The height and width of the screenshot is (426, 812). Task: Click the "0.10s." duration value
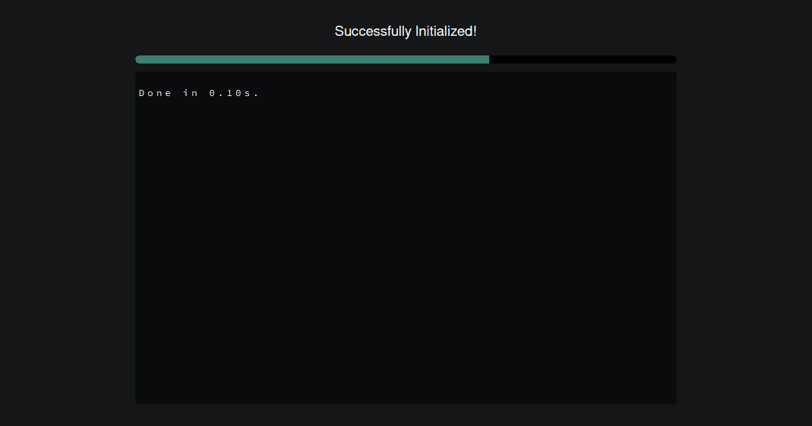click(x=234, y=93)
